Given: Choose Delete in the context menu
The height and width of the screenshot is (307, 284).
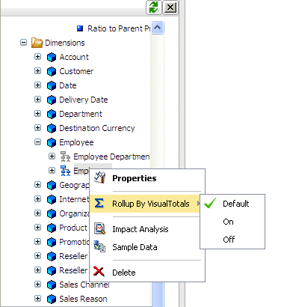Looking at the screenshot, I should 124,273.
